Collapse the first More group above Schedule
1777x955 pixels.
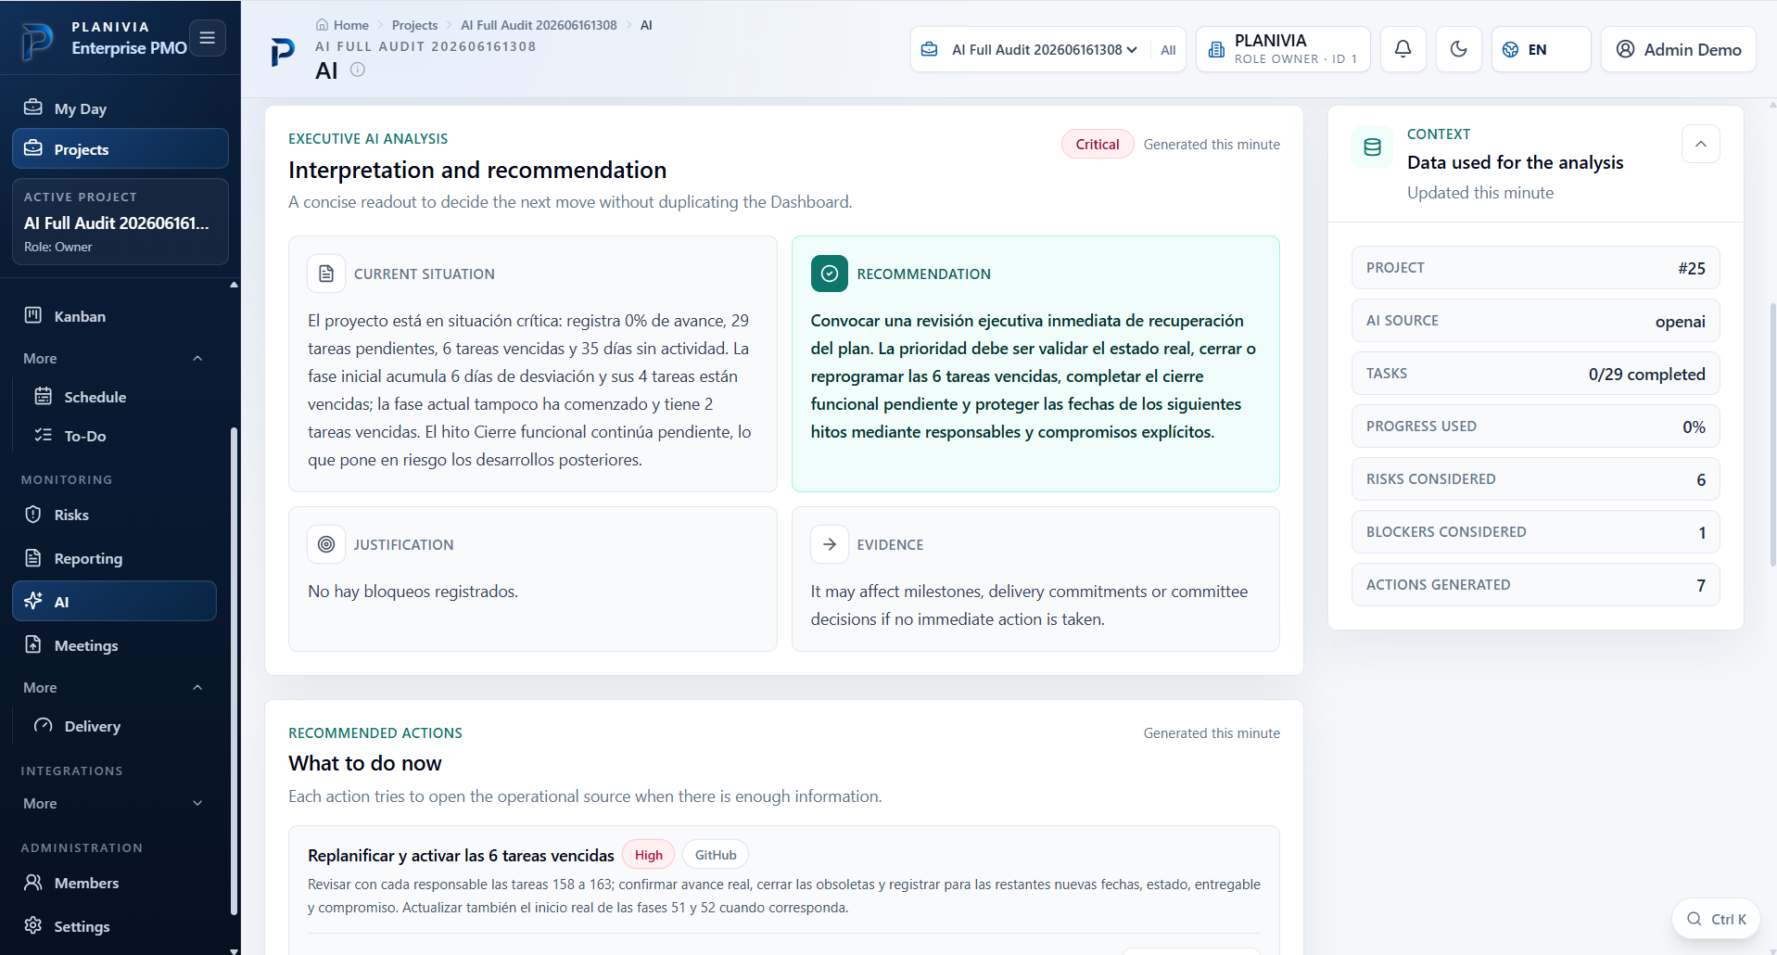click(113, 358)
